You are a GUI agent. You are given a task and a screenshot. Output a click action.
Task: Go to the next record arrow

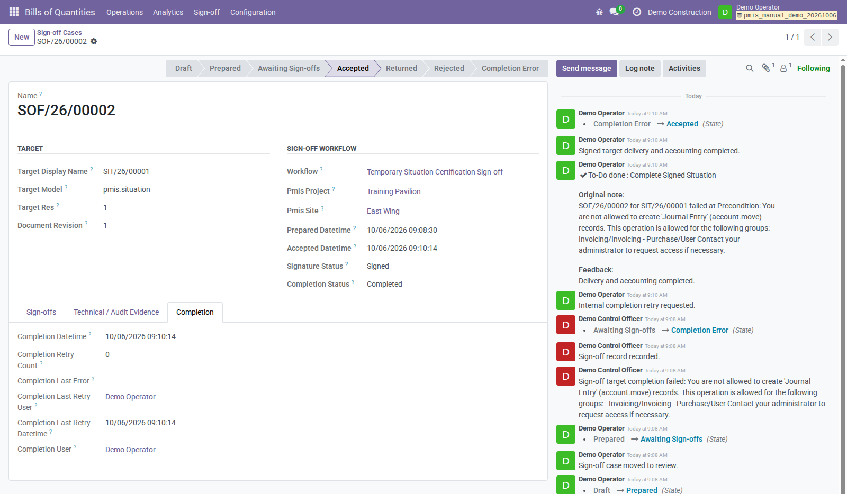pos(830,37)
